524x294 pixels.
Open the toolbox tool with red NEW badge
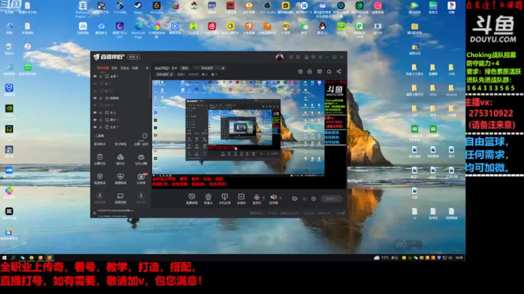tap(141, 178)
